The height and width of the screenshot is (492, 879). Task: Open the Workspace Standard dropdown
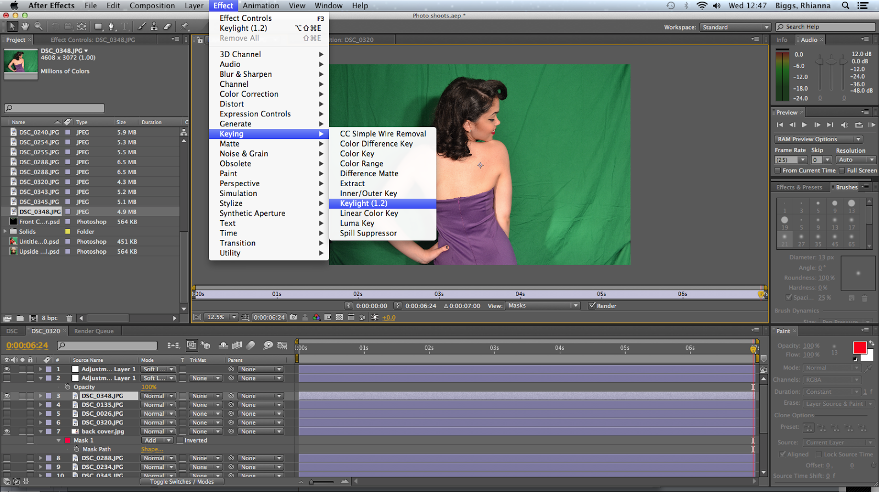point(735,27)
